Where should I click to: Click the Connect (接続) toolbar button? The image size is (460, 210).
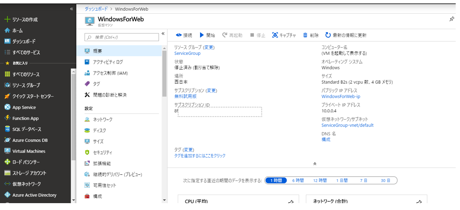[184, 35]
